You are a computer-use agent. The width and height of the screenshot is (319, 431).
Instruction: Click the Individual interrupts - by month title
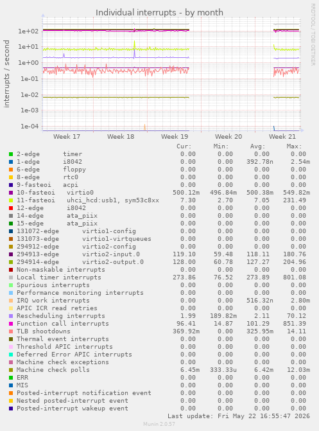(x=159, y=13)
